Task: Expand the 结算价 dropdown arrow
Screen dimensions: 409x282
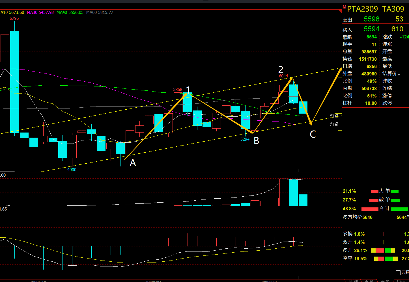Action: (399, 75)
